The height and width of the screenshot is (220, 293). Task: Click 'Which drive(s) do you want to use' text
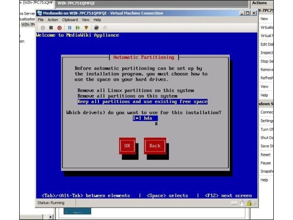click(144, 113)
